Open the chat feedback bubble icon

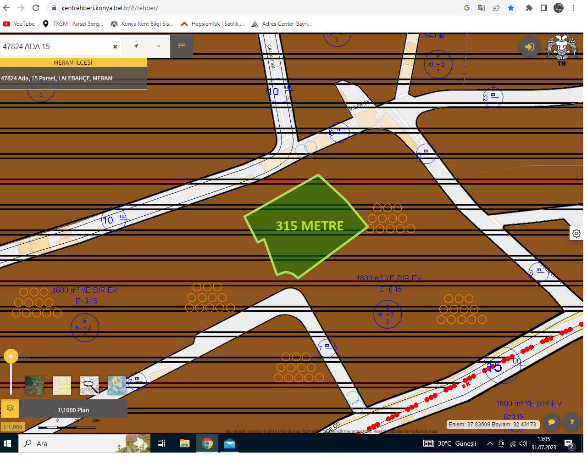pyautogui.click(x=552, y=422)
